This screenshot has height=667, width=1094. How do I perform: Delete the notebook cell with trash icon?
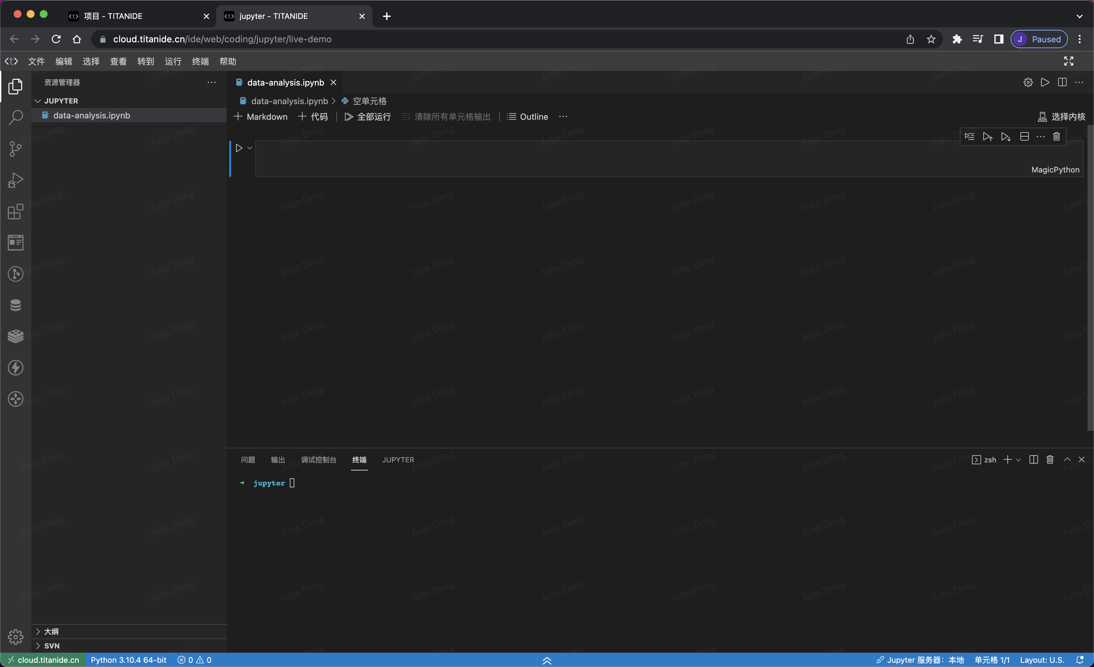click(x=1056, y=137)
